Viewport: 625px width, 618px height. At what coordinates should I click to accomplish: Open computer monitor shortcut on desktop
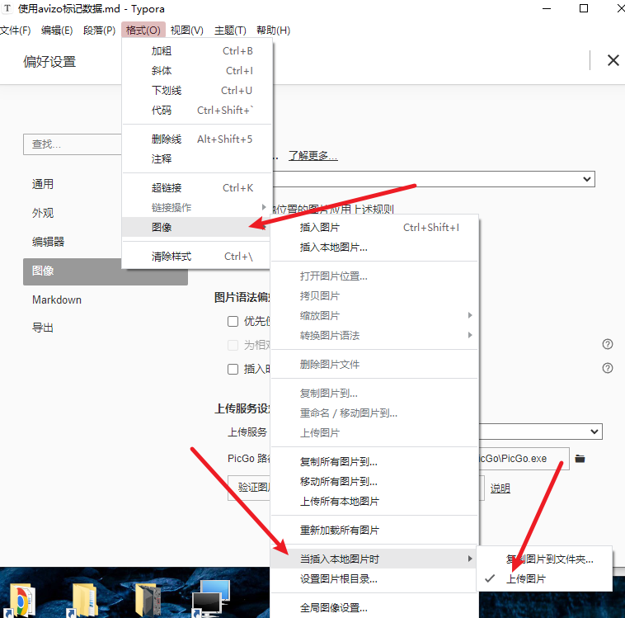point(211,599)
